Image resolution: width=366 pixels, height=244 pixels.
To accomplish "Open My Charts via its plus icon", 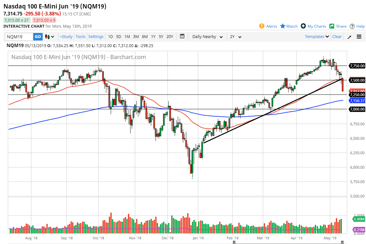I will (303, 26).
